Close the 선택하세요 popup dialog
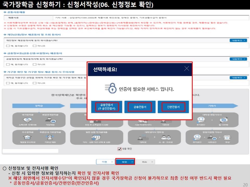The height and width of the screenshot is (187, 250). coord(187,68)
